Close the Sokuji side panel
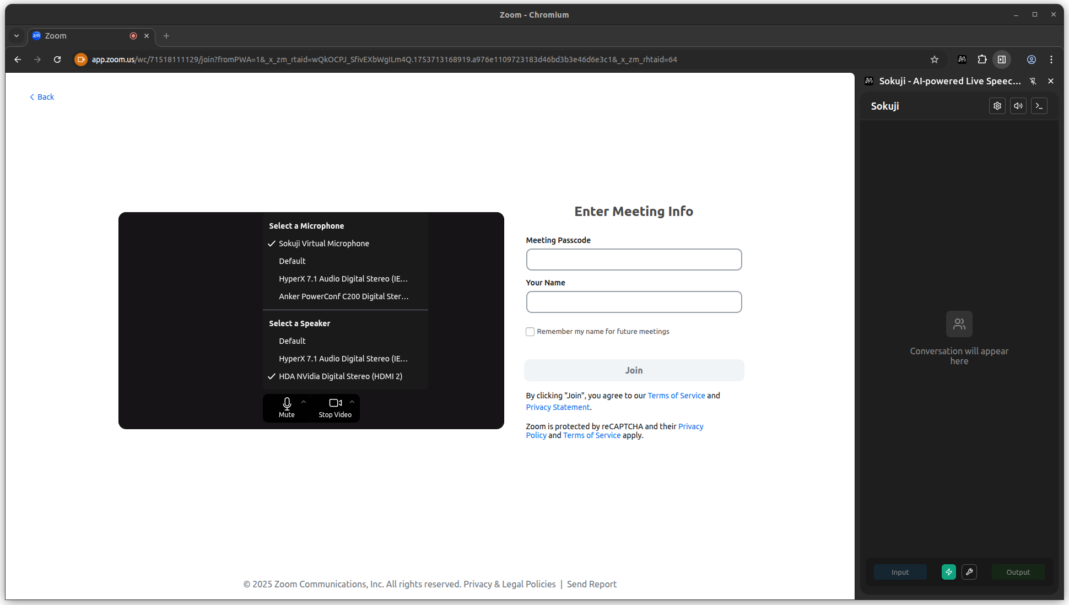 click(1051, 81)
